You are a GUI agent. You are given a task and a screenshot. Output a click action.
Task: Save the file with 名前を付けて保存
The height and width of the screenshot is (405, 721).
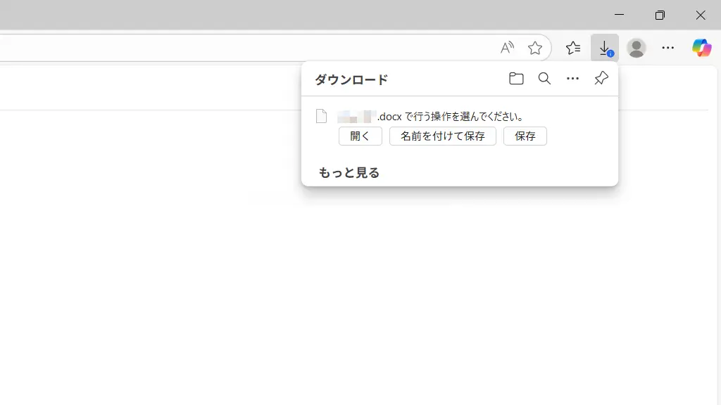442,136
